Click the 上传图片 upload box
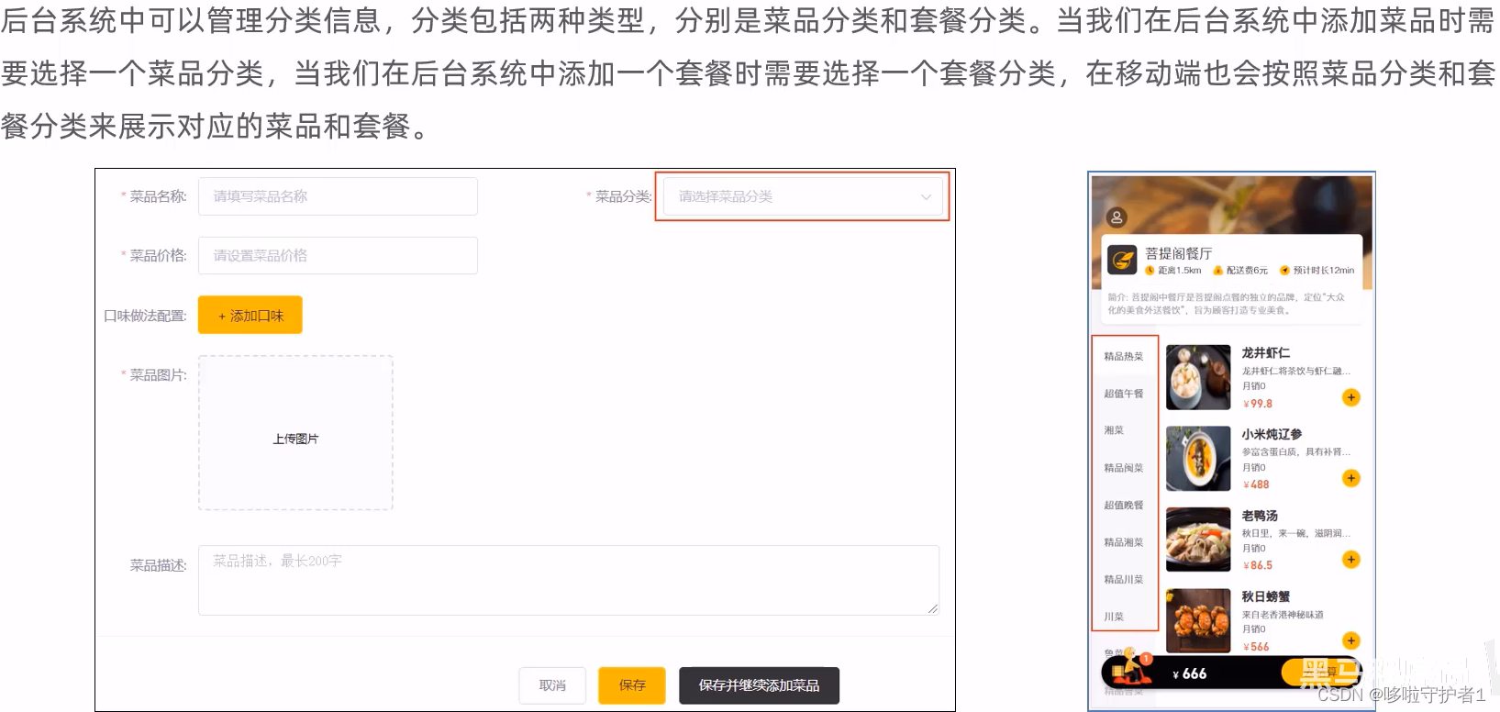Image resolution: width=1500 pixels, height=712 pixels. pyautogui.click(x=295, y=433)
